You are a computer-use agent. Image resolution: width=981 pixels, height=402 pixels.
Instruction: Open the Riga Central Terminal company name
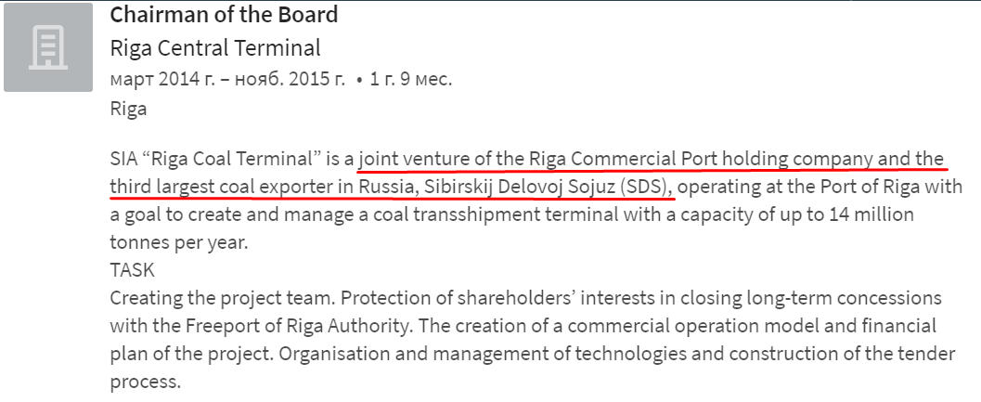(x=214, y=47)
